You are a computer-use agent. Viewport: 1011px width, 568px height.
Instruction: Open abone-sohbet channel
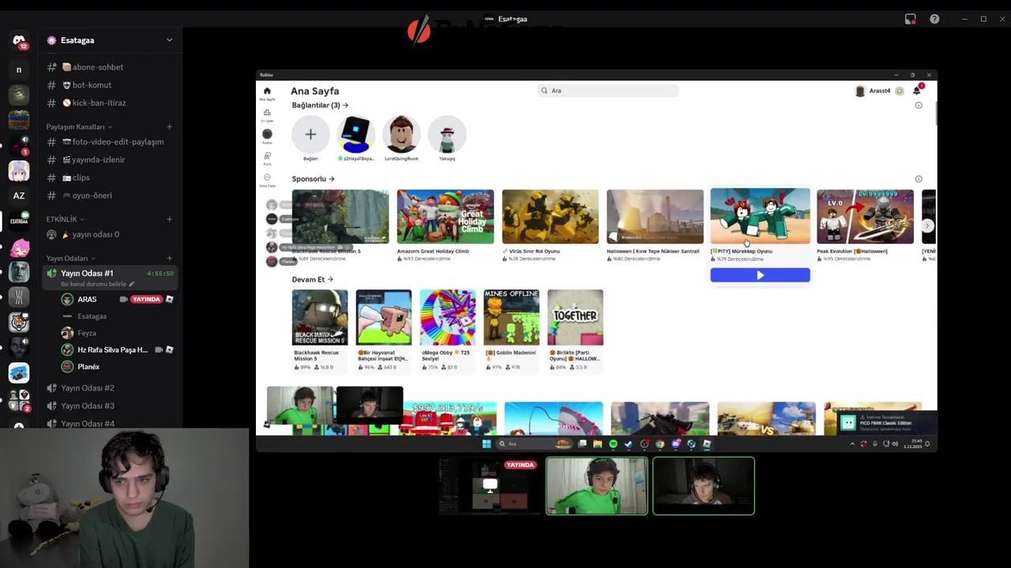point(110,67)
